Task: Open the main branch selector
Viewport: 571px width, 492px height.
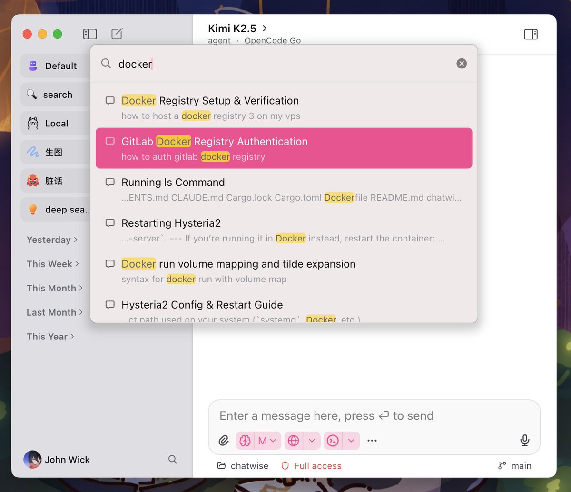Action: (515, 466)
